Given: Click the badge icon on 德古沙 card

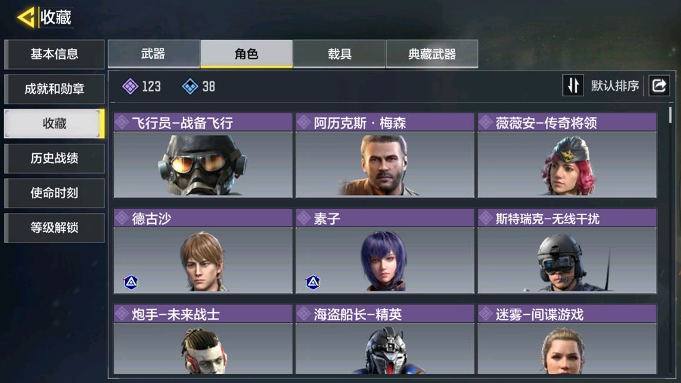Looking at the screenshot, I should coord(131,282).
